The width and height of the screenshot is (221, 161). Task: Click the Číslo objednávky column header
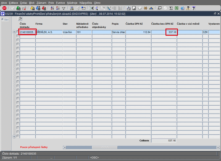(99, 25)
